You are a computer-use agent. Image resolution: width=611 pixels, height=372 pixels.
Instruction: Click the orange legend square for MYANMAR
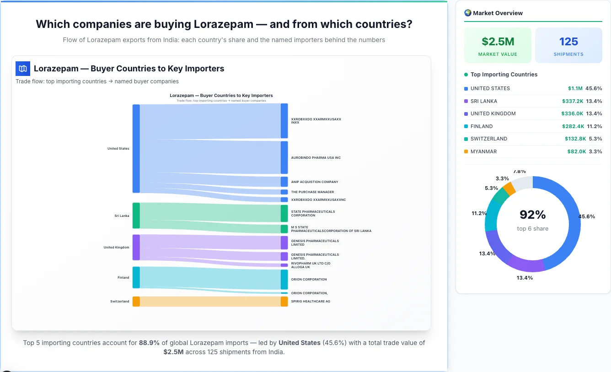pyautogui.click(x=466, y=151)
